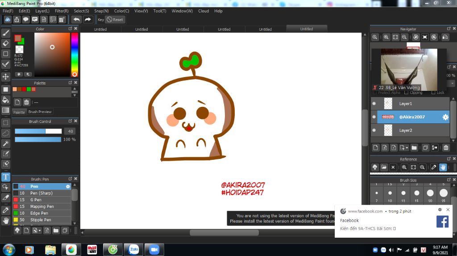Toggle visibility of @Akira2007 layer

click(374, 117)
